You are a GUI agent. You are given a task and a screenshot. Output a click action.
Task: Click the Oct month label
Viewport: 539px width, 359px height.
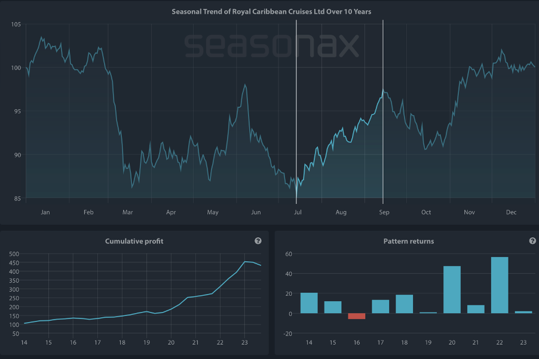click(426, 212)
